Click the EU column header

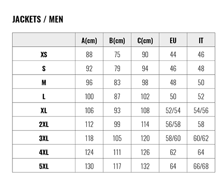173,40
